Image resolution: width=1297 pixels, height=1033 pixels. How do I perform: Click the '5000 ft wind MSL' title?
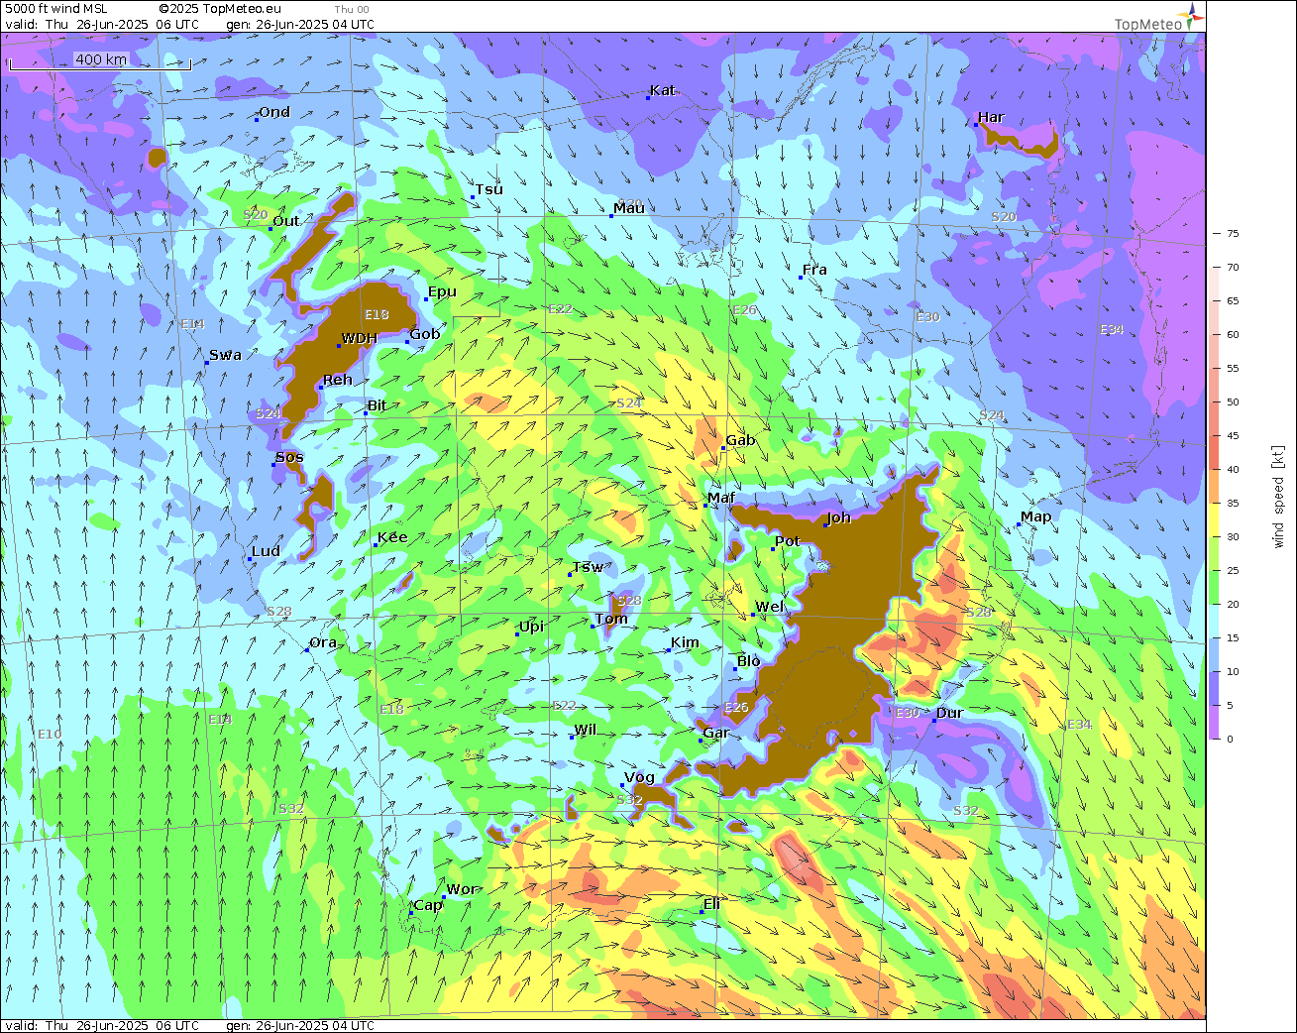[x=56, y=9]
